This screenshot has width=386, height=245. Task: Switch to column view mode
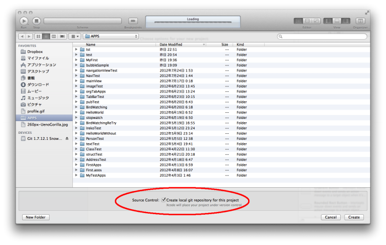tap(53, 36)
